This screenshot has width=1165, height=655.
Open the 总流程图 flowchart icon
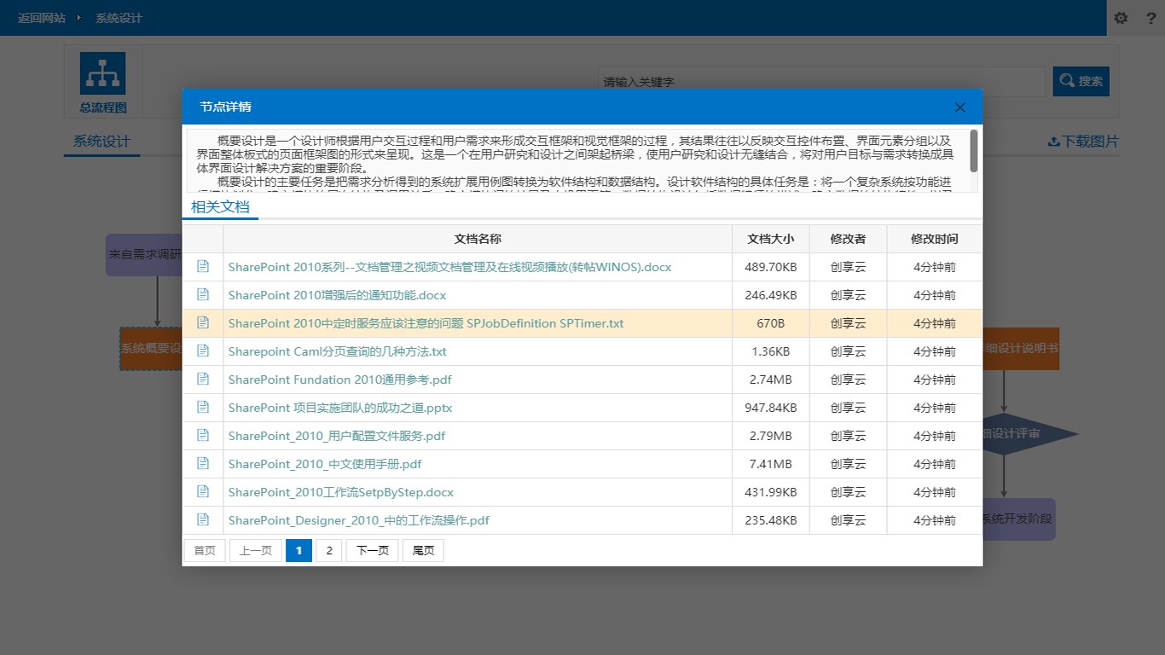(102, 73)
